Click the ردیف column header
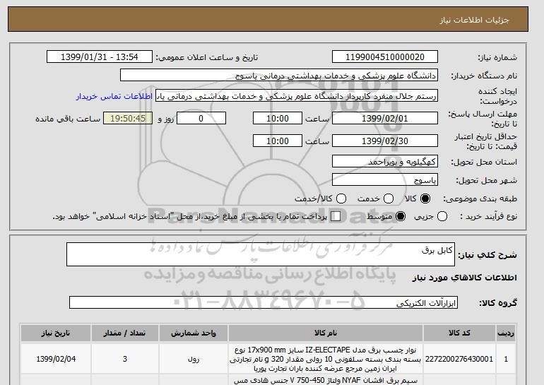Image resolution: width=544 pixels, height=385 pixels. (506, 333)
